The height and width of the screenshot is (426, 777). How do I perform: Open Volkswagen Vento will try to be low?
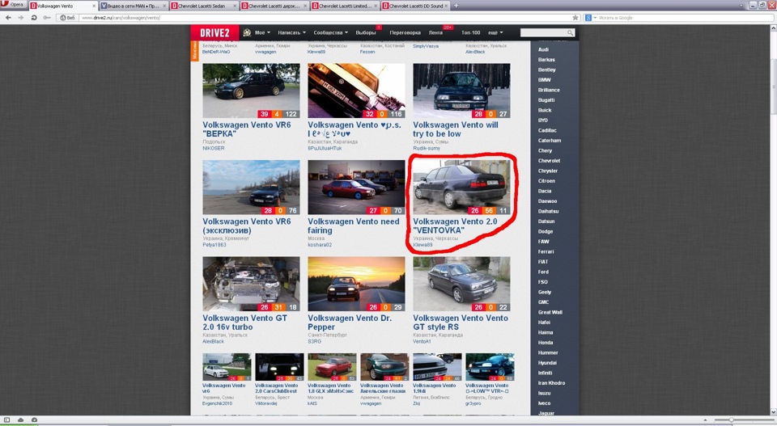(x=456, y=129)
